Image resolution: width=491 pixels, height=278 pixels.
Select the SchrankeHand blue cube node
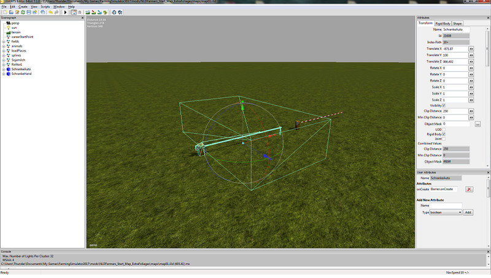tap(8, 74)
